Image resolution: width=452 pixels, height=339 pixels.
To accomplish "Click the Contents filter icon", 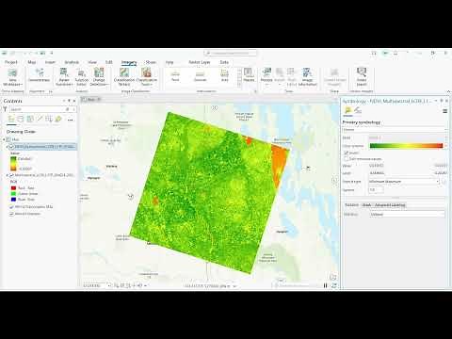I will [x=5, y=109].
